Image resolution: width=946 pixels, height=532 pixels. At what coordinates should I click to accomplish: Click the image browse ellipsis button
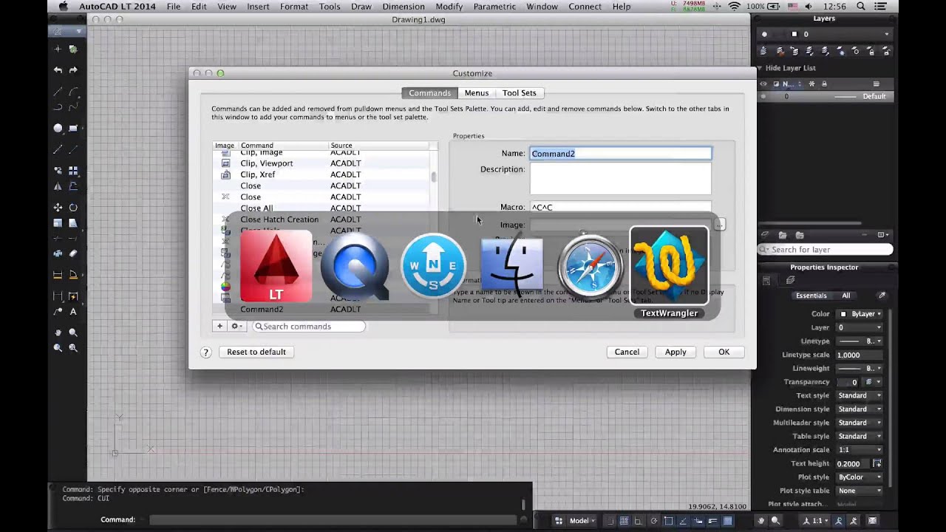(720, 225)
